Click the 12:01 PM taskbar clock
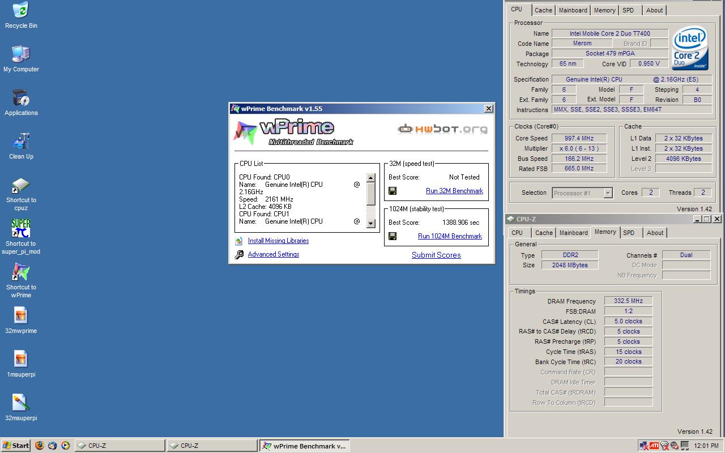Viewport: 725px width, 453px height. click(706, 446)
